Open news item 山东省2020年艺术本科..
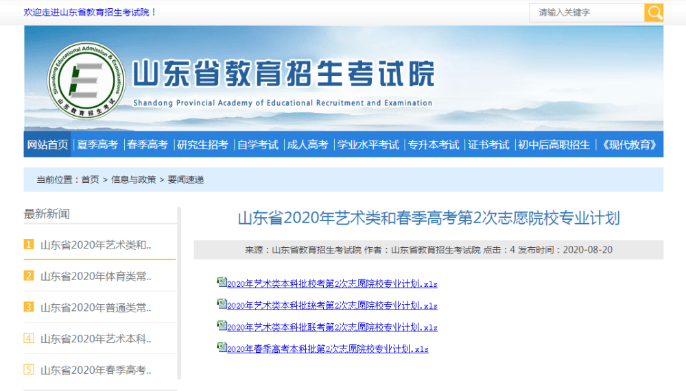Image resolution: width=686 pixels, height=391 pixels. [96, 339]
